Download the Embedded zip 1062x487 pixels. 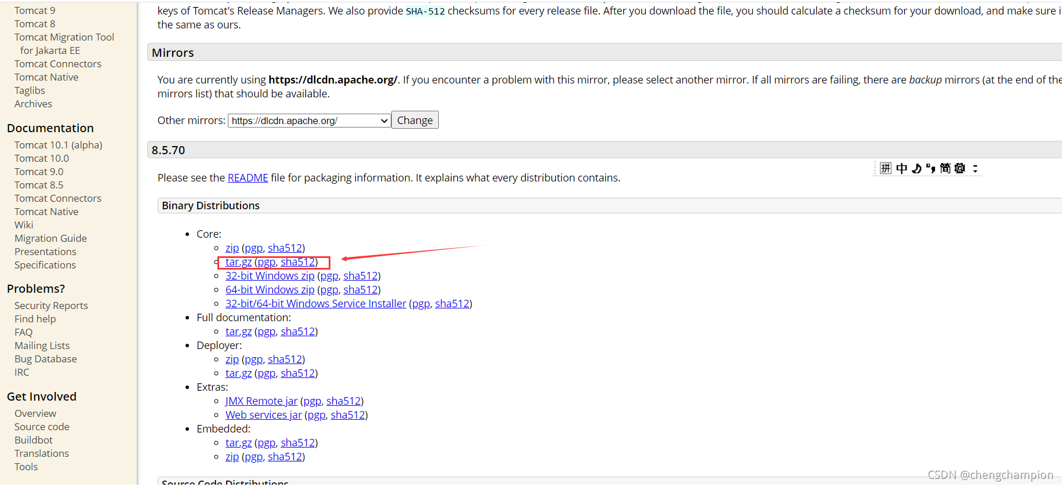click(232, 457)
